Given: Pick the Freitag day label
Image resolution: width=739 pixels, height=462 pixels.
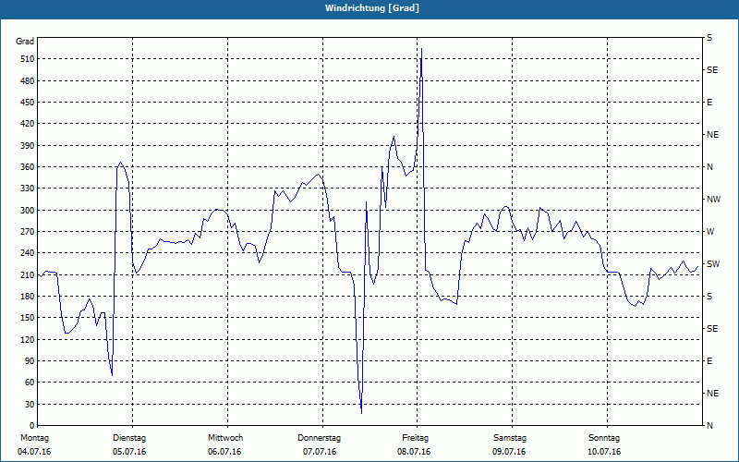Looking at the screenshot, I should [x=415, y=438].
